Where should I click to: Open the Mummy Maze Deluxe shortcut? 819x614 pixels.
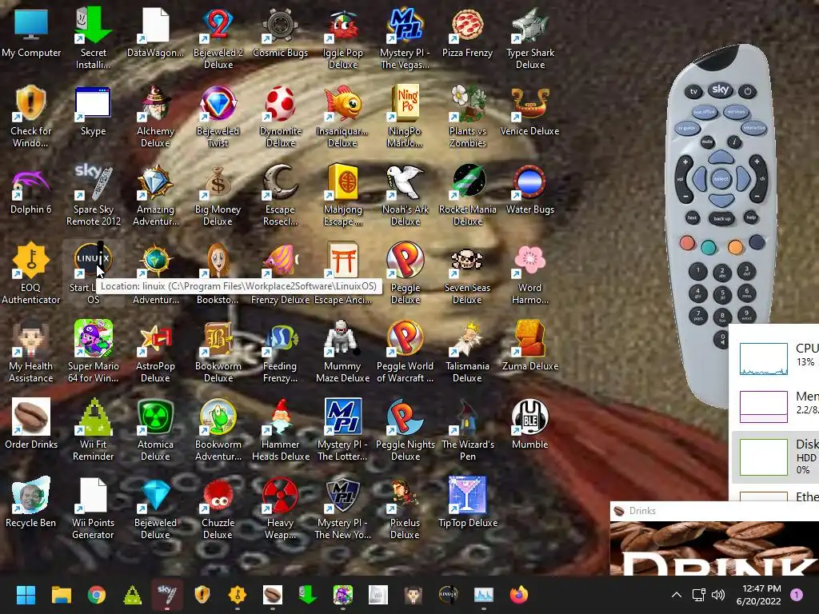(342, 353)
